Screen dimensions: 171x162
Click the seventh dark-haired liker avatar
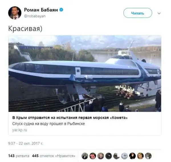tap(133, 156)
